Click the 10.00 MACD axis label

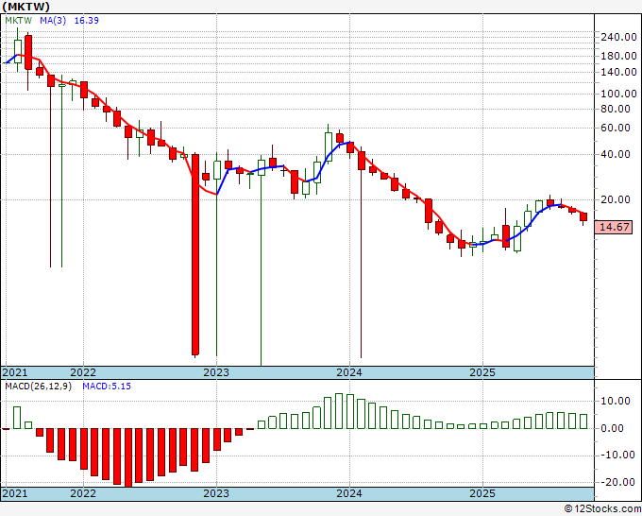click(x=616, y=401)
